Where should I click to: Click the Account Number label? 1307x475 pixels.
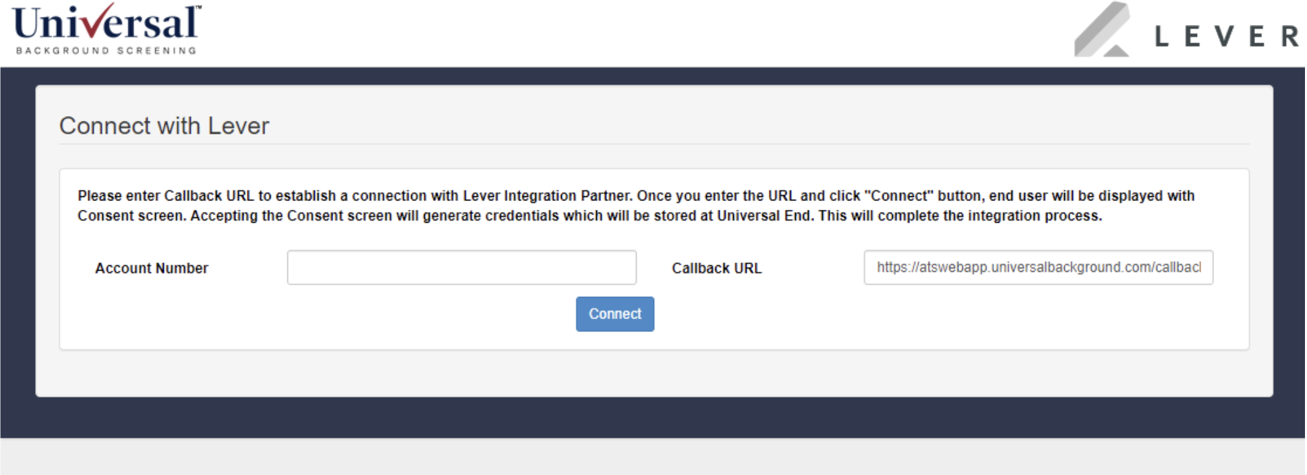tap(151, 268)
